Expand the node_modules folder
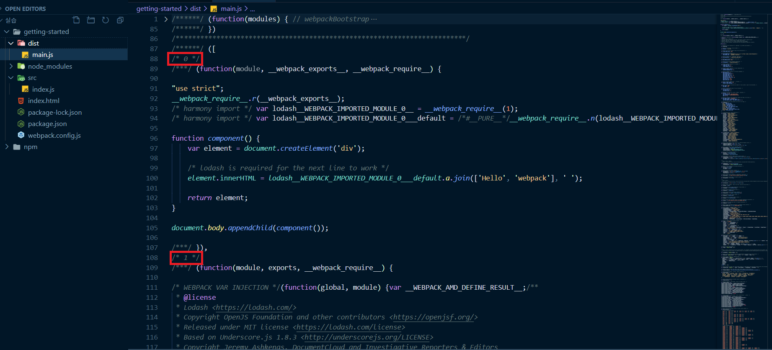Screen dimensions: 772x350 [50, 66]
